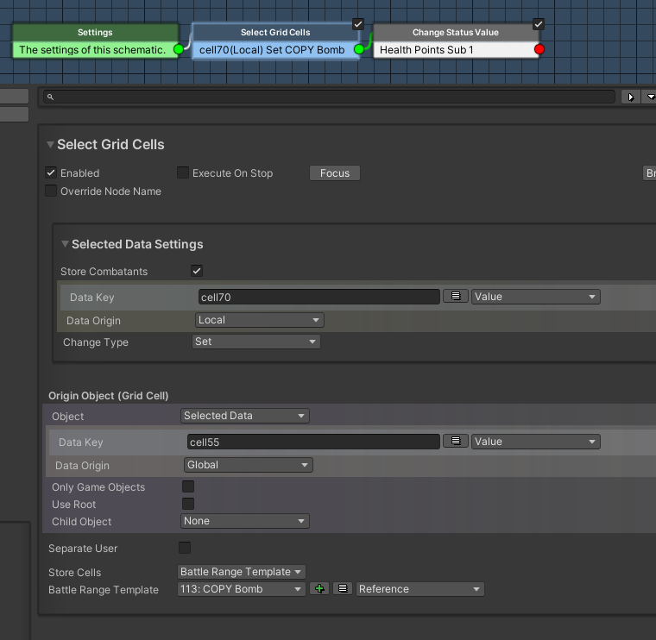Click the node search input field
This screenshot has height=640, width=656.
point(329,97)
